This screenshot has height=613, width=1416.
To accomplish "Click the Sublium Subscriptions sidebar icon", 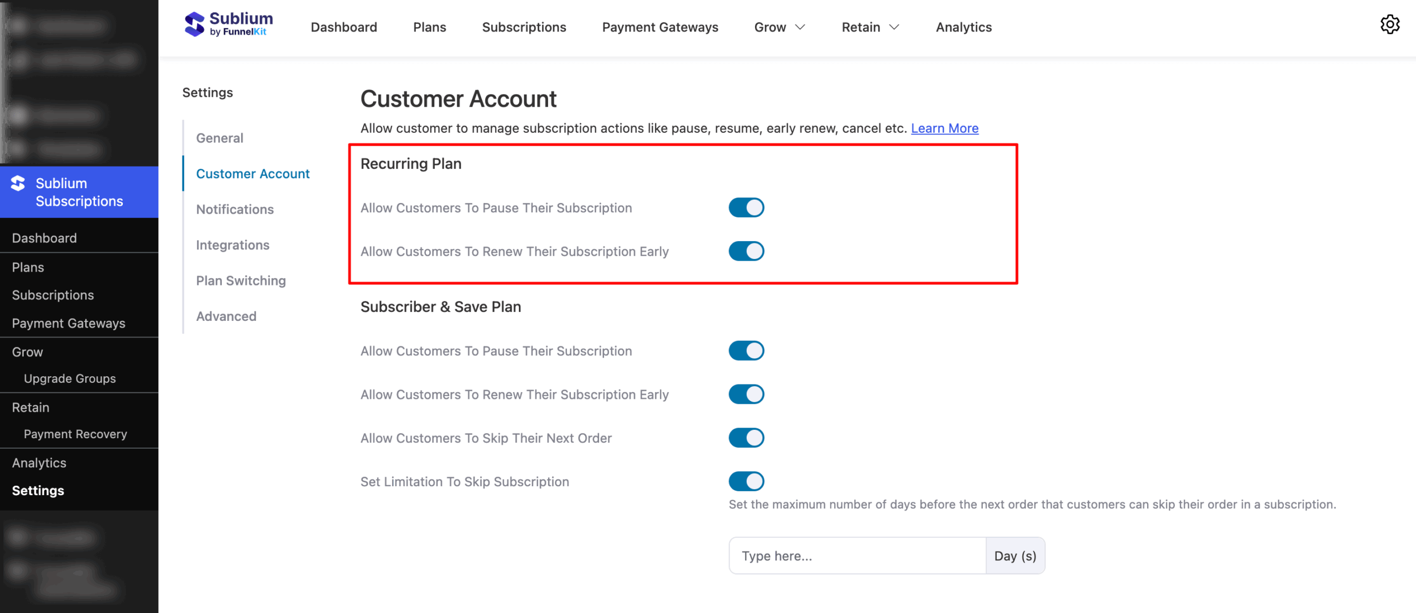I will pyautogui.click(x=18, y=184).
